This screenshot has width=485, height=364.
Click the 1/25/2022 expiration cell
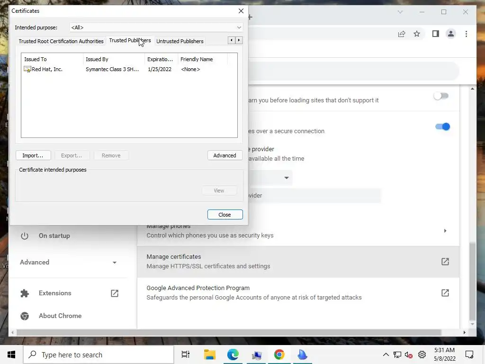pos(160,69)
